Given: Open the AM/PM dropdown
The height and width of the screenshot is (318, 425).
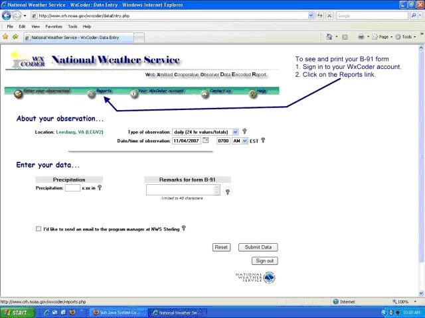Looking at the screenshot, I should (240, 141).
